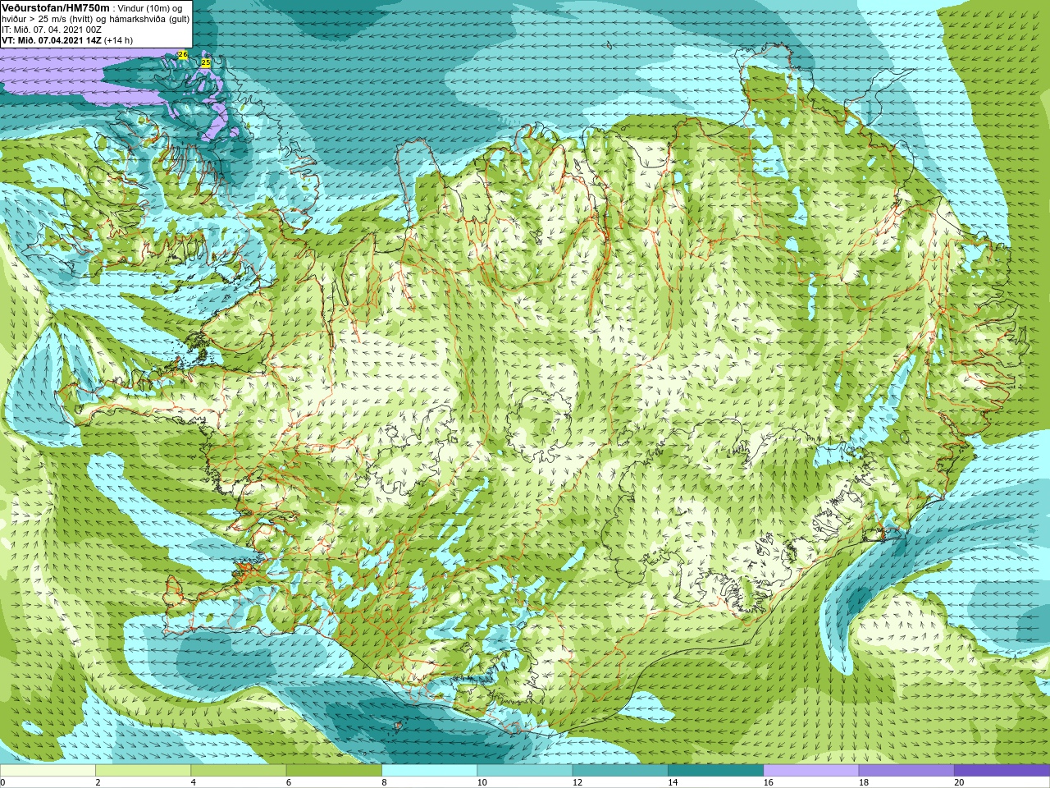Screen dimensions: 1050x788
Task: Select the 2–4 m/s light green legend swatch
Action: 143,771
